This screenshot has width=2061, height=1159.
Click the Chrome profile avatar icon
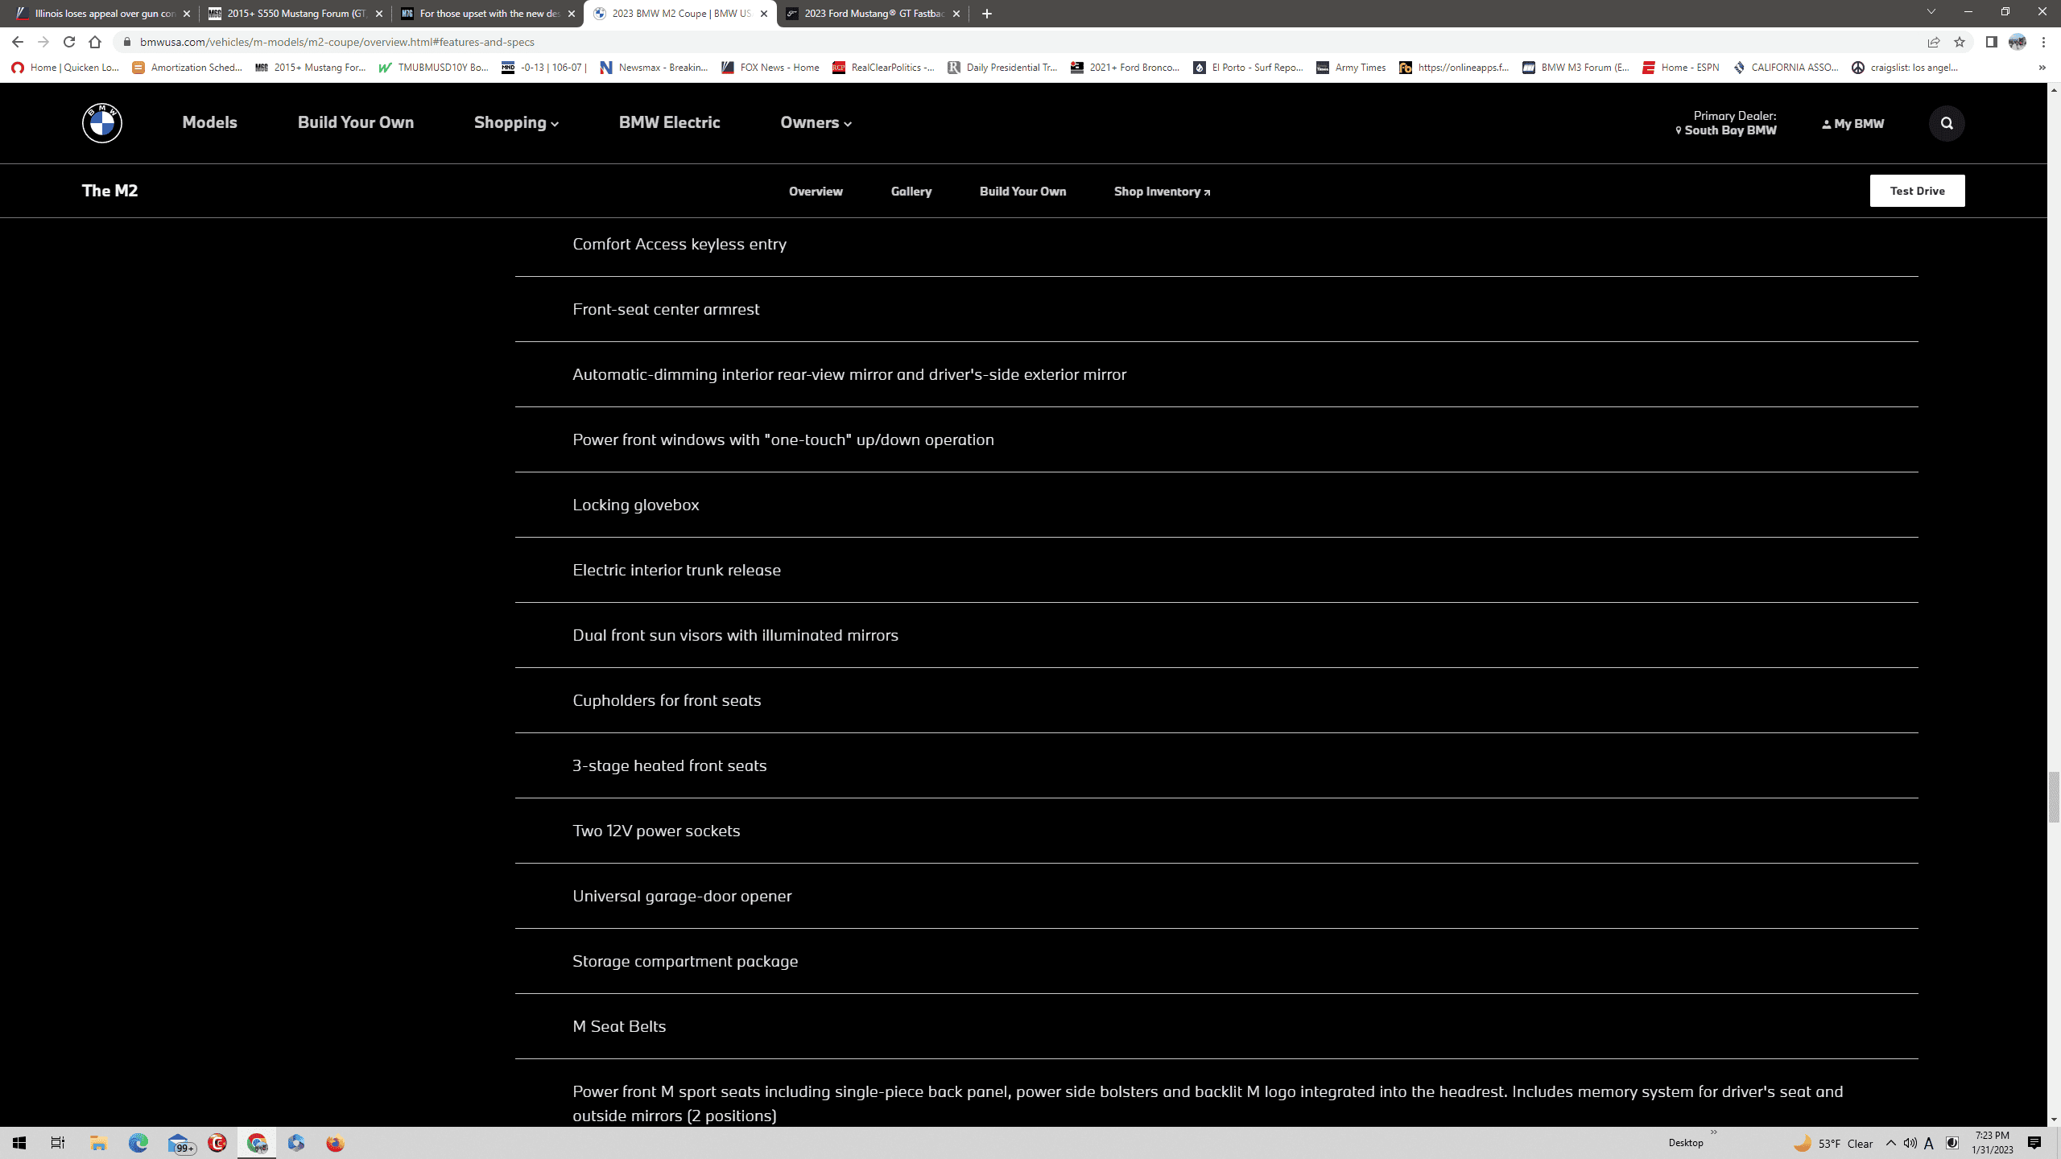click(2018, 42)
